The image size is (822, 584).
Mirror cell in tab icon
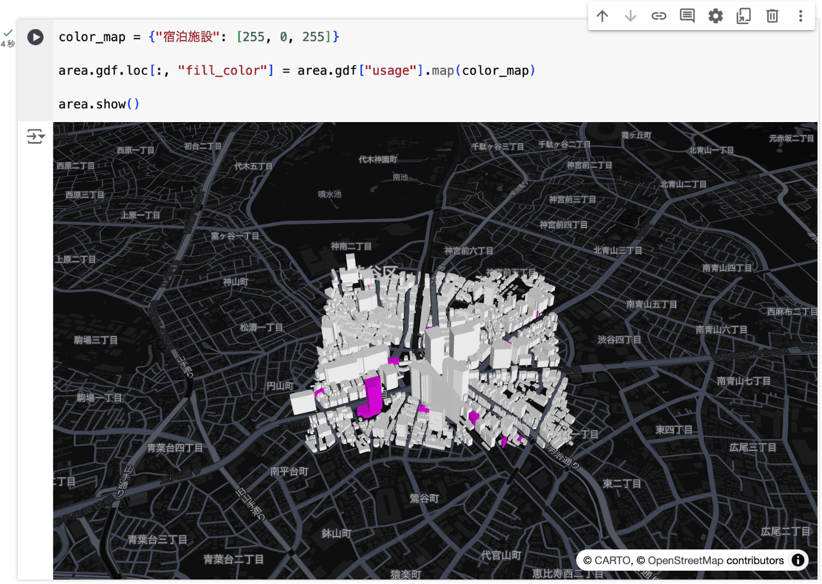(x=744, y=16)
